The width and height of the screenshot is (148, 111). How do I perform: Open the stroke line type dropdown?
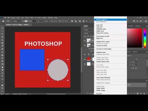47,21
